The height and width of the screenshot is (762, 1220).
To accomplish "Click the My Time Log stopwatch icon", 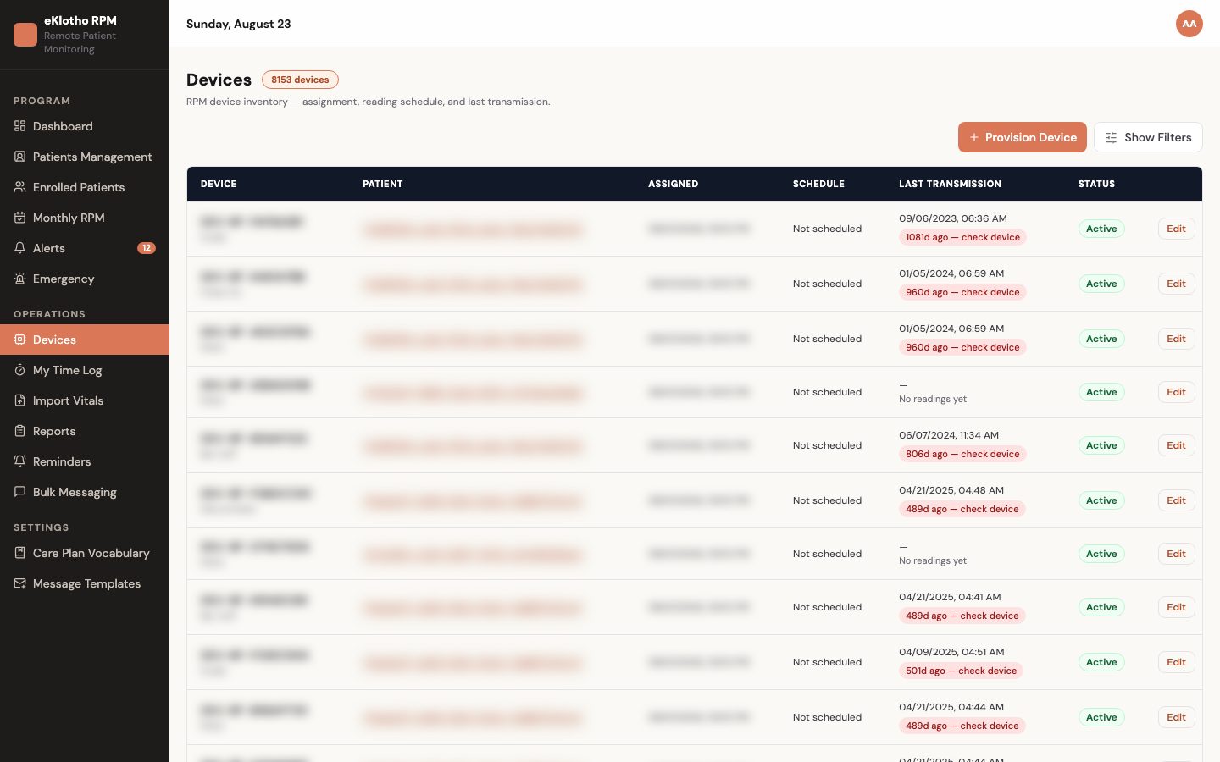I will pyautogui.click(x=19, y=370).
